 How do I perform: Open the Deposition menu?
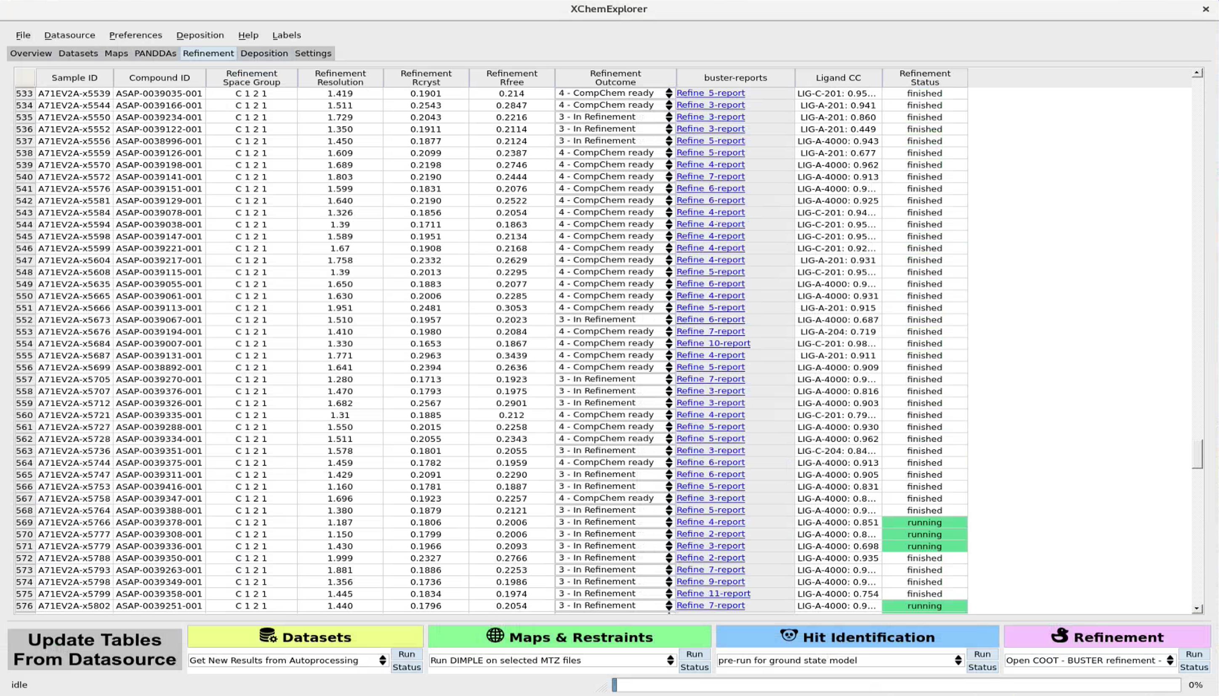point(200,35)
